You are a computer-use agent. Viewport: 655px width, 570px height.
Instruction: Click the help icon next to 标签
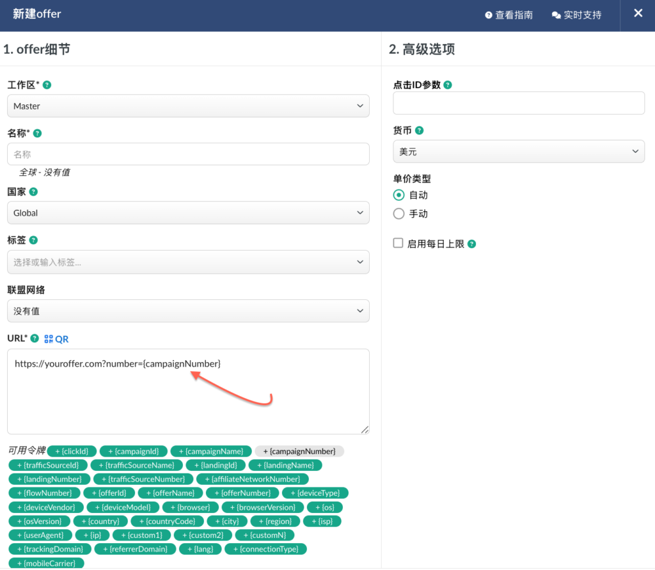[33, 241]
